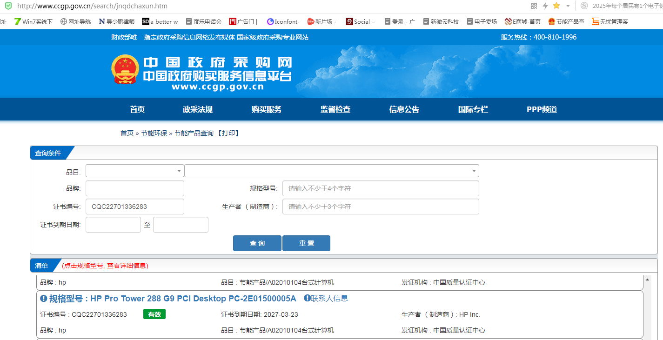This screenshot has width=663, height=340.
Task: Focus the 品牌 input field
Action: 135,188
